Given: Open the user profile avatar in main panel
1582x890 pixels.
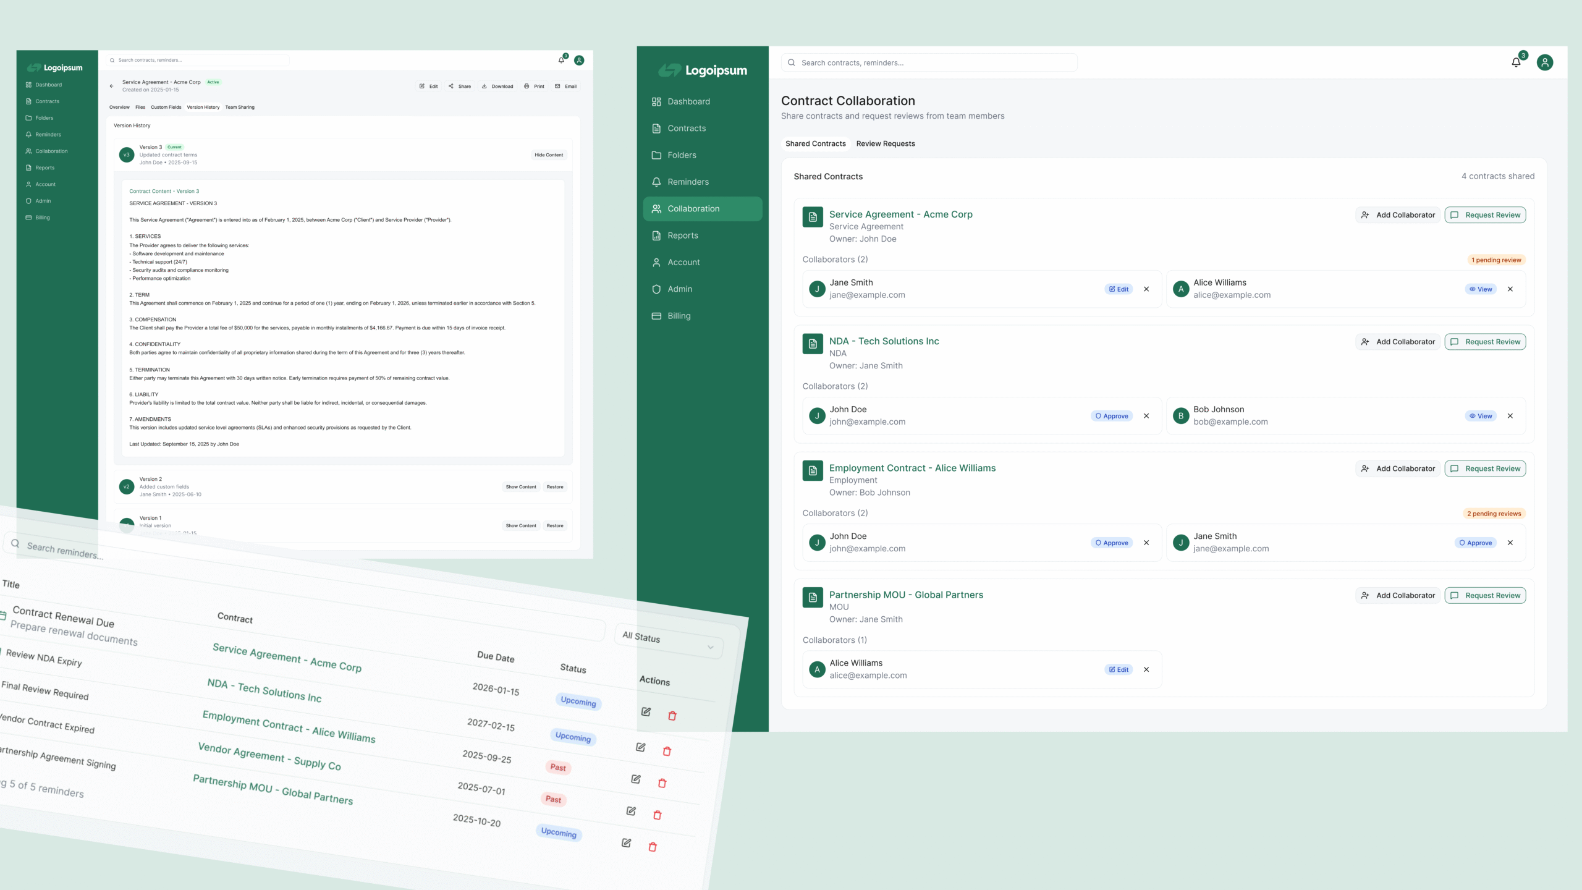Looking at the screenshot, I should tap(1544, 62).
